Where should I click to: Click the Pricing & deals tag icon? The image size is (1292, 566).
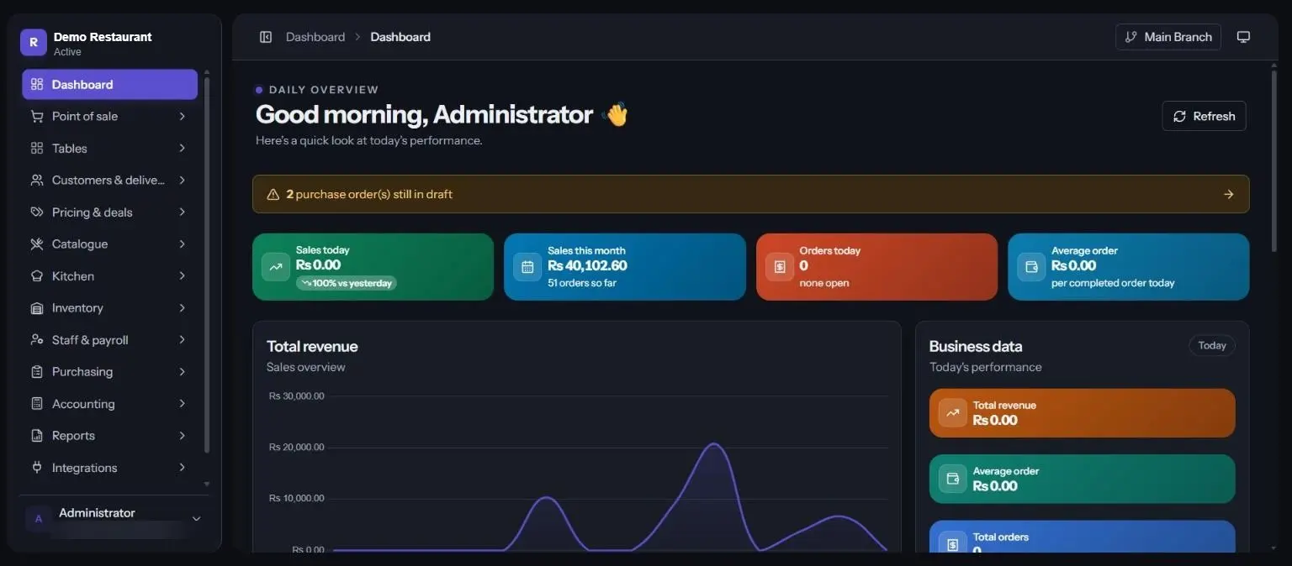pos(37,212)
